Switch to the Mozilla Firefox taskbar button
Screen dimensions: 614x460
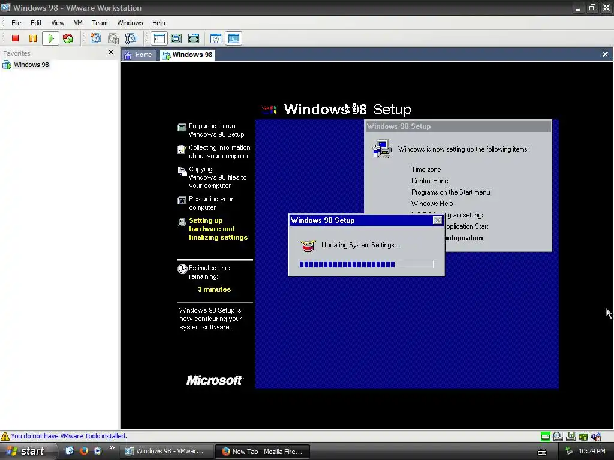pos(263,452)
